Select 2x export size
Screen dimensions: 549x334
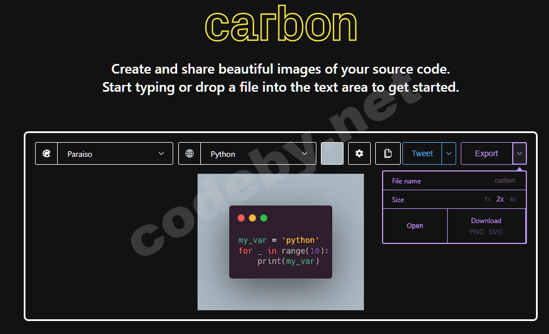tap(500, 199)
